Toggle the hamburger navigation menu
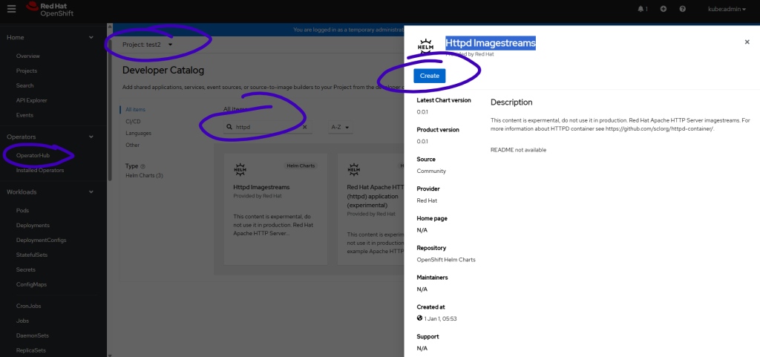 pos(11,9)
